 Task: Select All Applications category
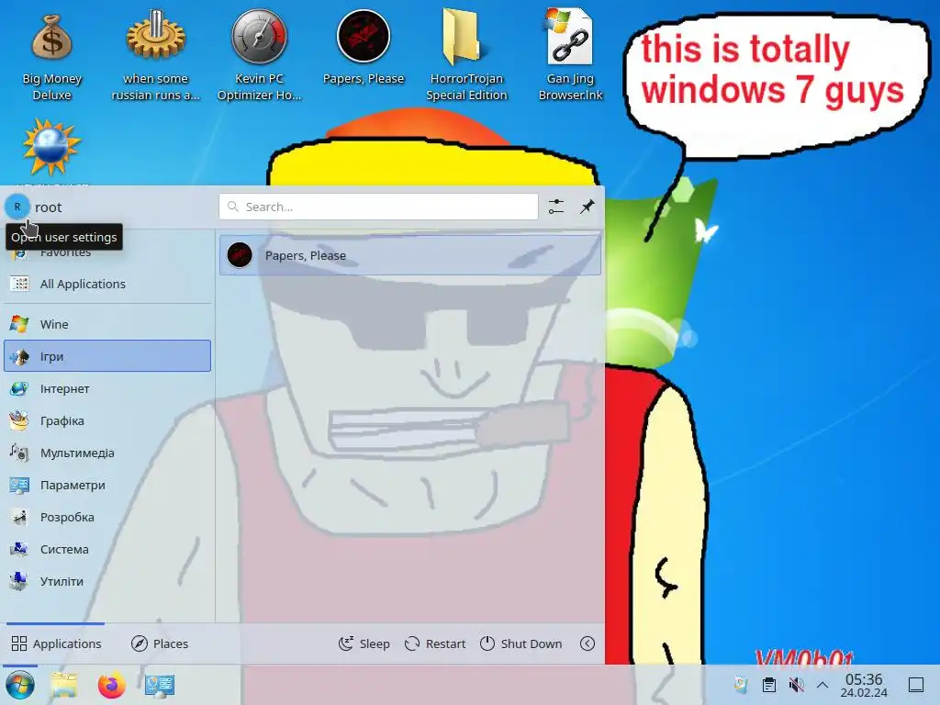point(107,284)
